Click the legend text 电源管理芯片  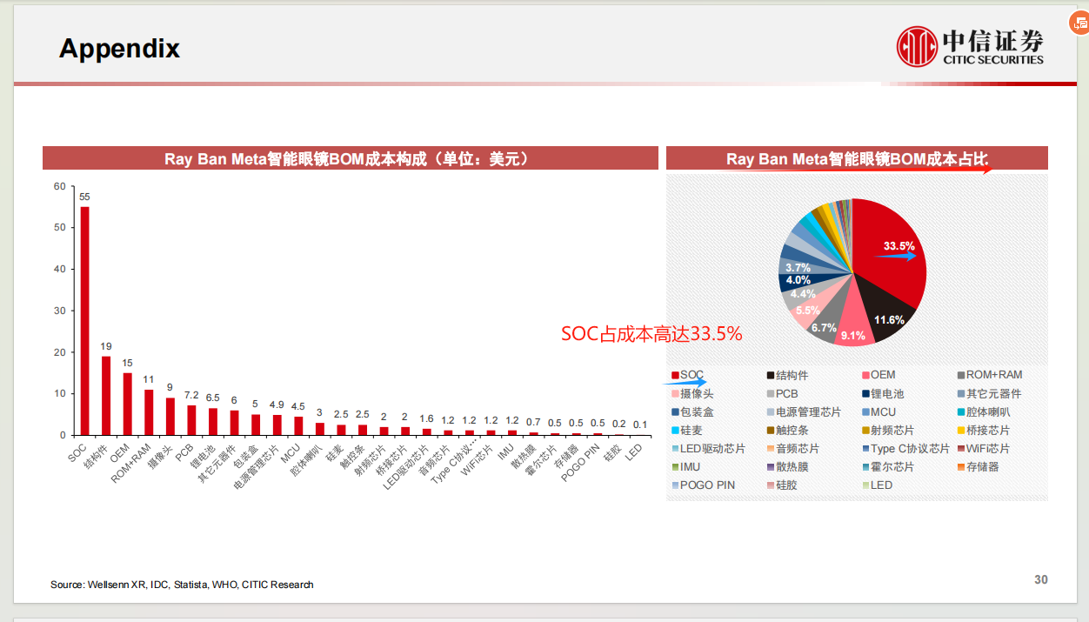tap(809, 412)
